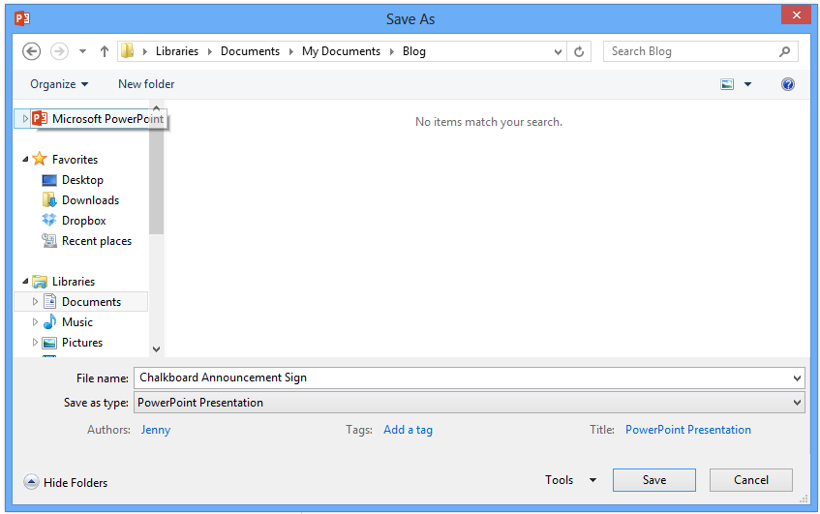Expand the Pictures library node

[x=35, y=343]
